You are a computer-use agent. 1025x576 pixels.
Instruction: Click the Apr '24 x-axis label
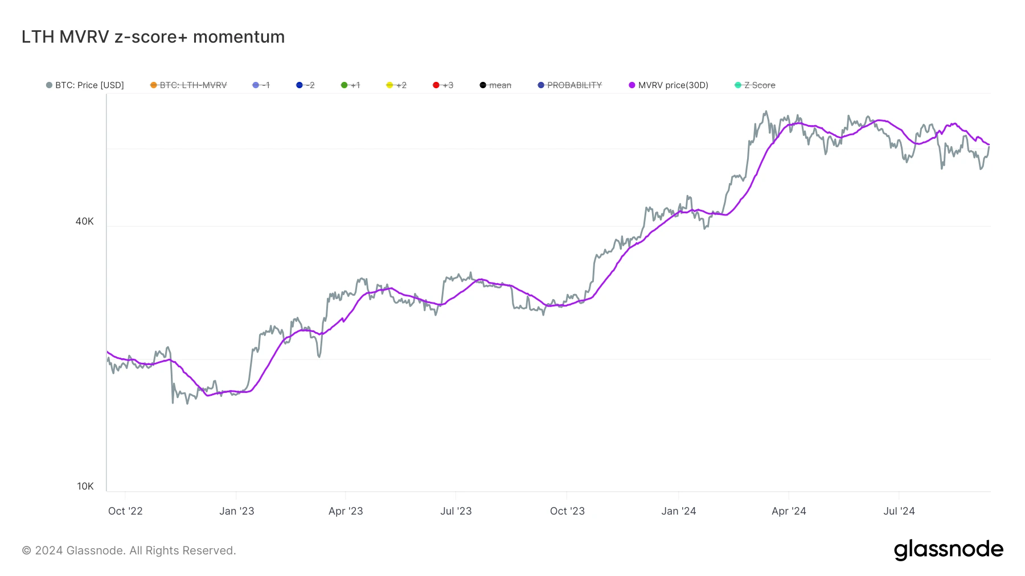[x=789, y=511]
